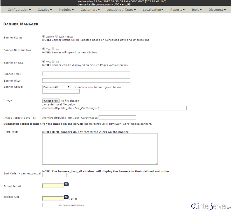Open the Catalog menu
Viewport: 231px width, 211px height.
[45, 10]
